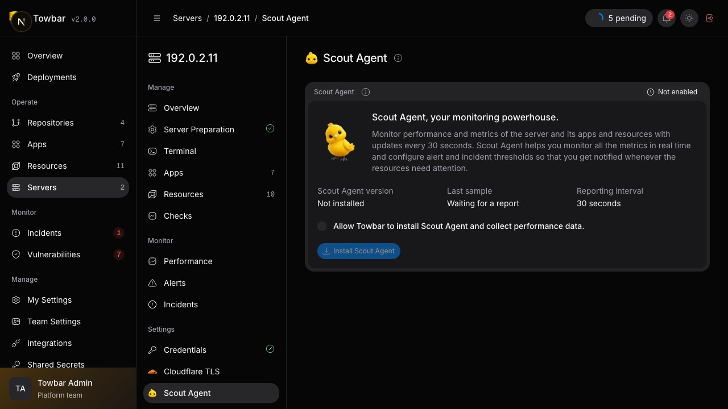Open server Checks page
Viewport: 728px width, 409px height.
(211, 216)
